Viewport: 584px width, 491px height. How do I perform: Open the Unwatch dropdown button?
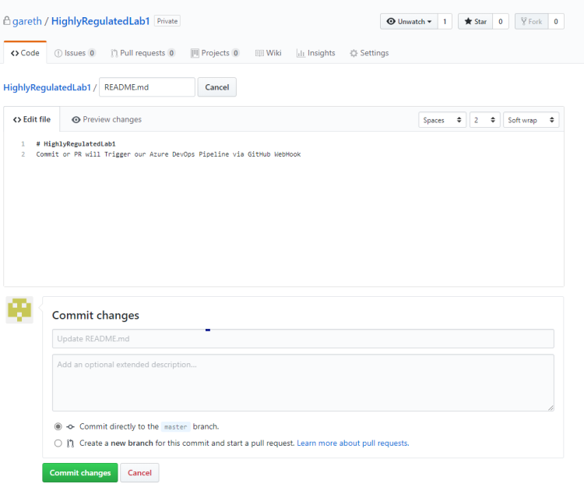pos(409,21)
